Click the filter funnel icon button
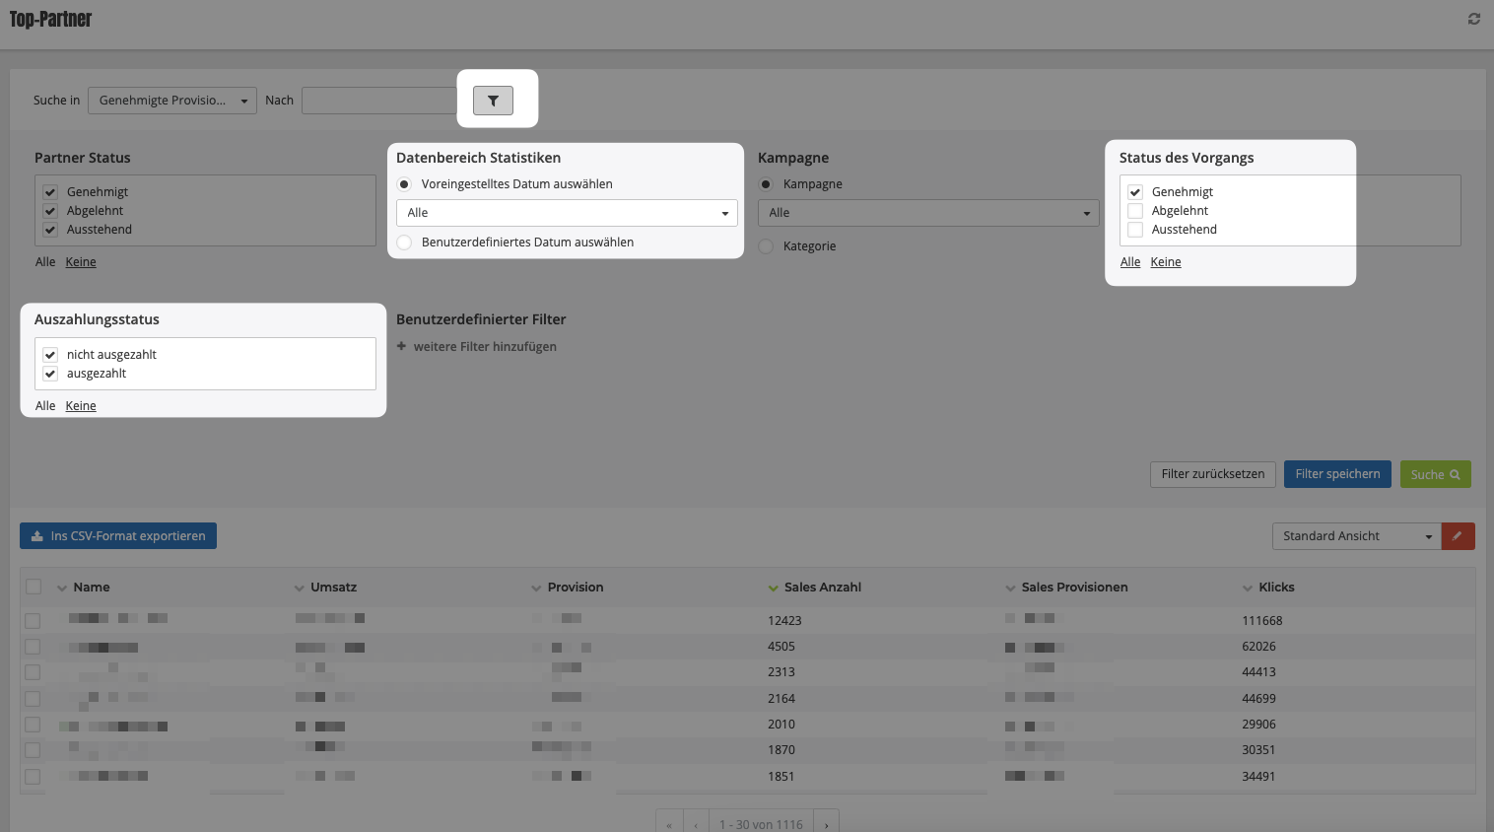This screenshot has height=832, width=1494. pos(493,101)
